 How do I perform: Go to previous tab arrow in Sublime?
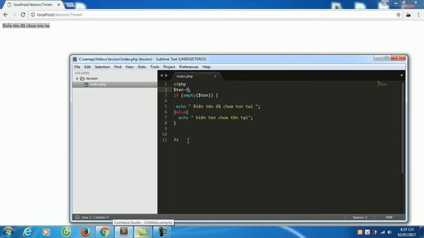162,75
